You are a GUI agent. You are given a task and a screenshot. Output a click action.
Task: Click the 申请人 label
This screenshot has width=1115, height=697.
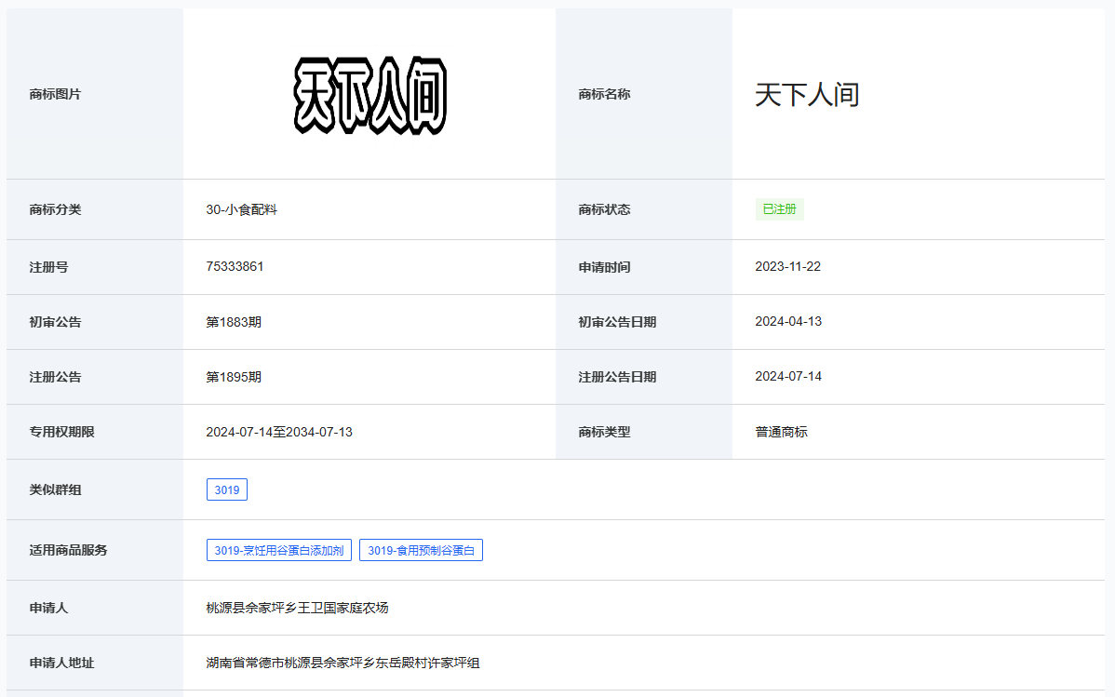point(49,608)
